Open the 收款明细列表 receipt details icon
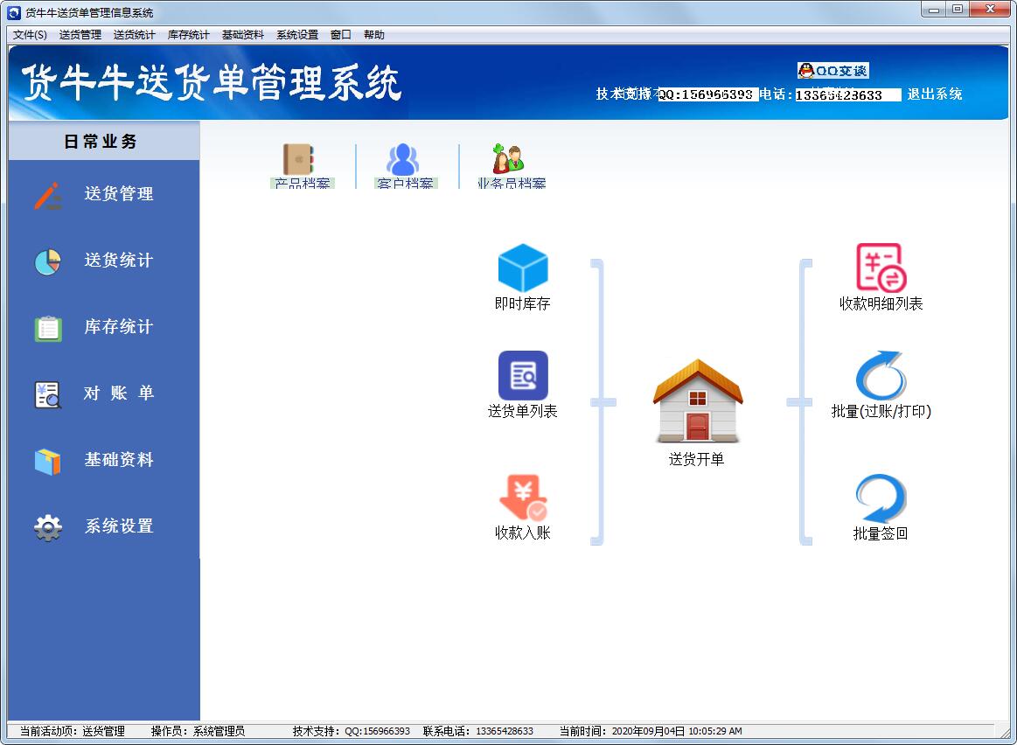 [x=881, y=269]
